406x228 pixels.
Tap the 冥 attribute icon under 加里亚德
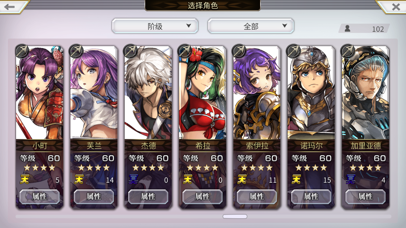coord(350,179)
